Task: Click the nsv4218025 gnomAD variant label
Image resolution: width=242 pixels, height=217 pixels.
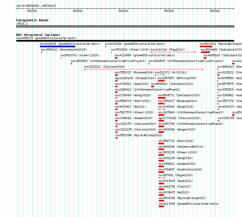Action: [70, 44]
